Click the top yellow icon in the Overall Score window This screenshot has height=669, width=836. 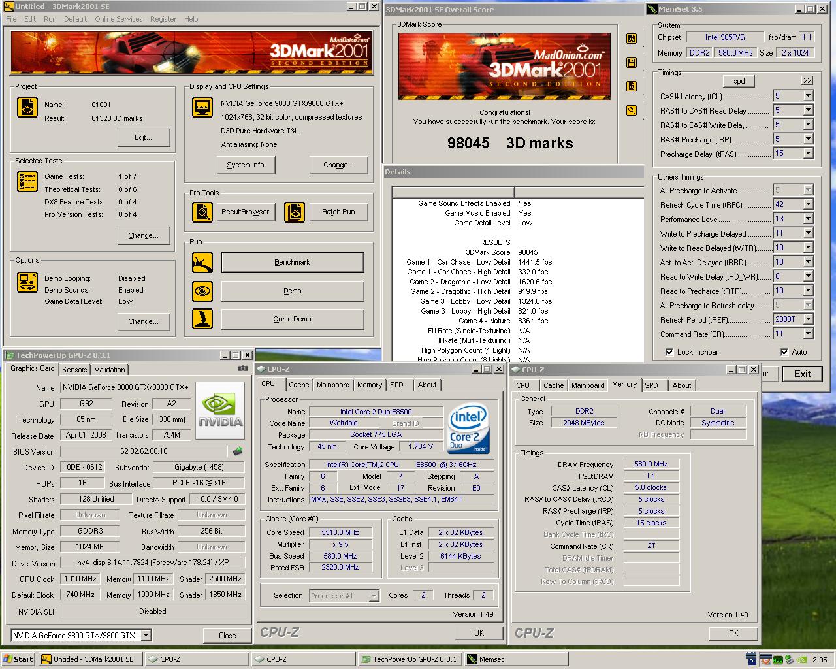(x=632, y=39)
